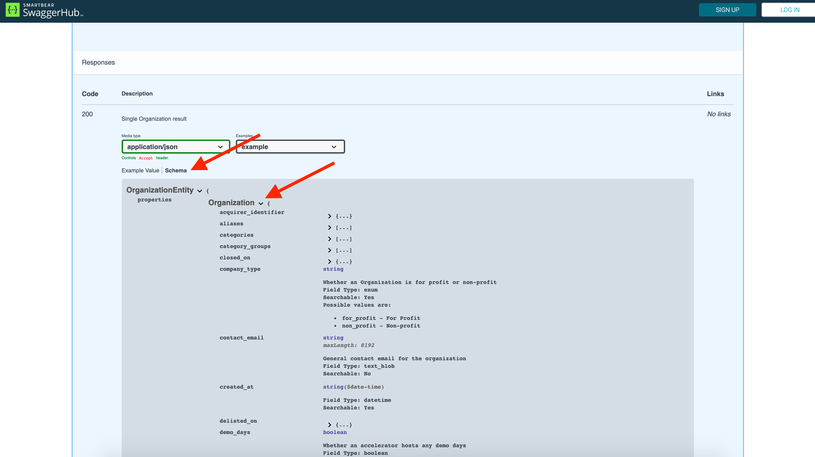Click the OrganizationEntity model title

coord(160,190)
